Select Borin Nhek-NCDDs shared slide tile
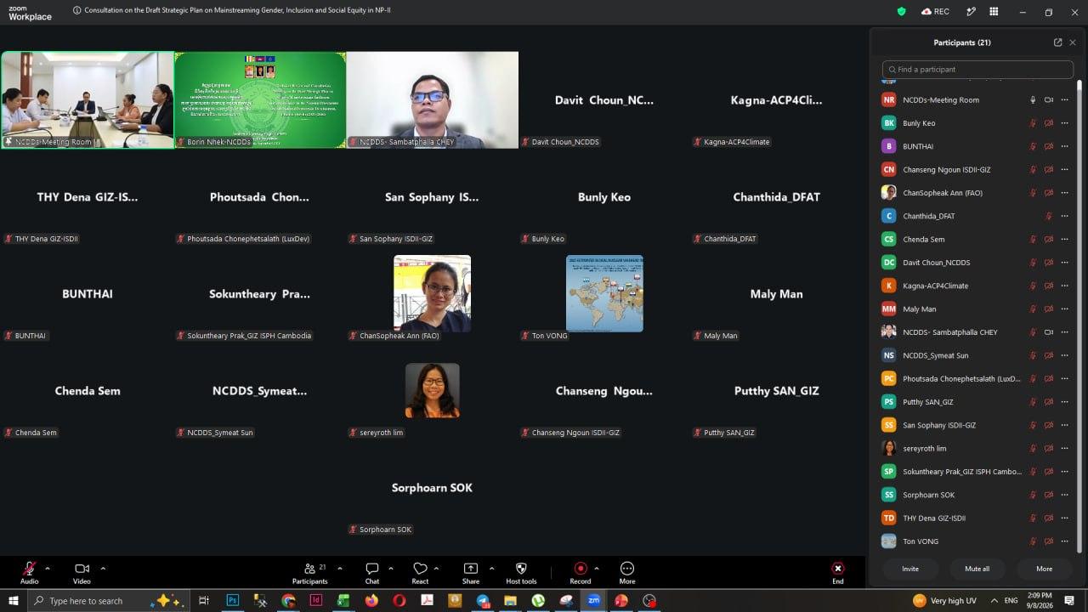Viewport: 1088px width, 612px height. (260, 100)
